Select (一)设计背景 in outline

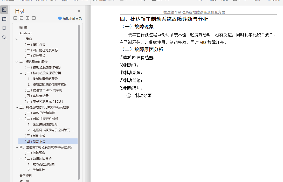(35, 45)
